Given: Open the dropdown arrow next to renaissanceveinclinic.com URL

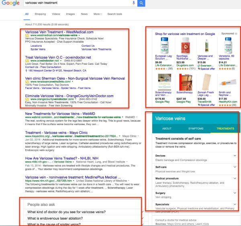Looking at the screenshot, I should pos(73,82).
